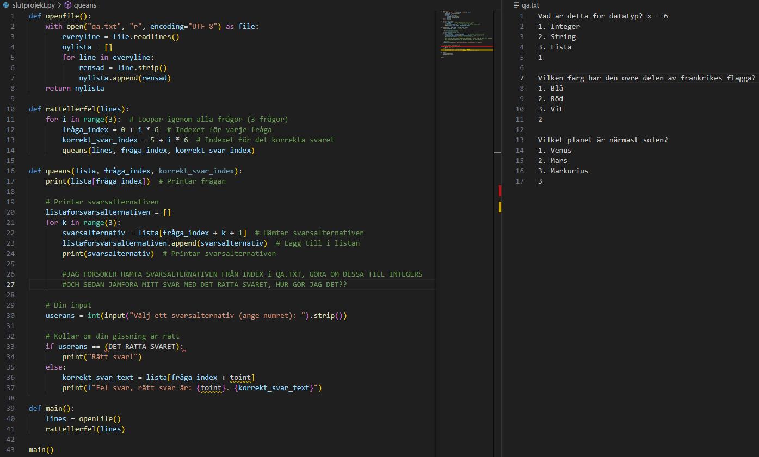
Task: Select line number 30 in the gutter
Action: [x=10, y=315]
